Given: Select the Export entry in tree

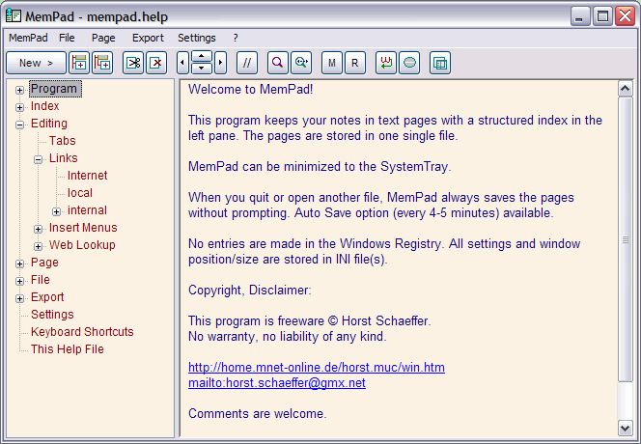Looking at the screenshot, I should click(47, 297).
